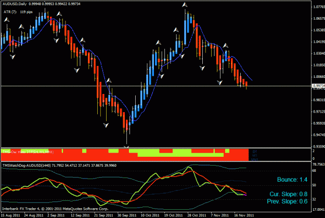Select the 2 Sep 2011 date label
This screenshot has width=325, height=218.
point(57,215)
